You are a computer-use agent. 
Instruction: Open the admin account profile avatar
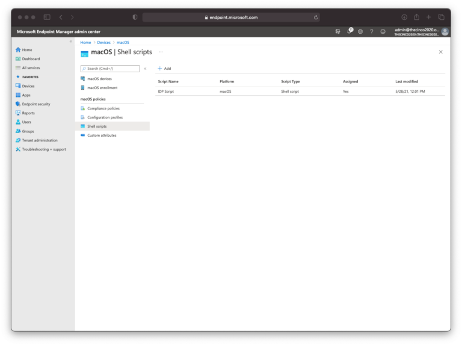tap(445, 31)
